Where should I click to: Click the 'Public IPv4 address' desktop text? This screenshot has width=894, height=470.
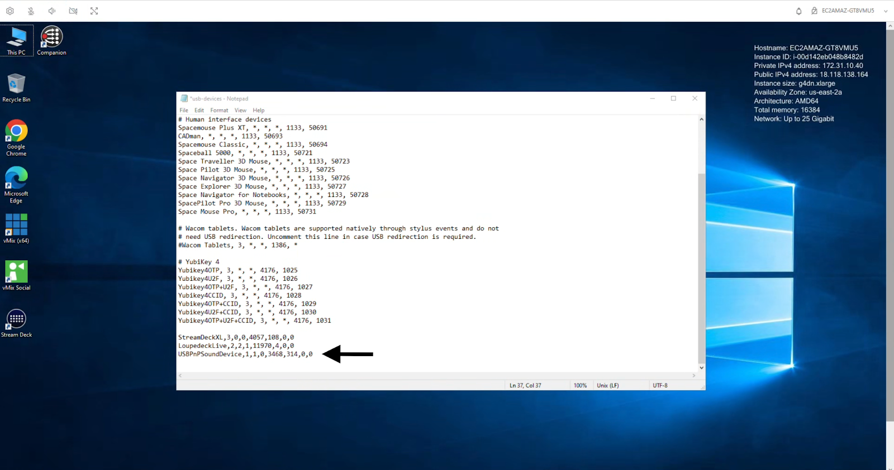coord(811,74)
